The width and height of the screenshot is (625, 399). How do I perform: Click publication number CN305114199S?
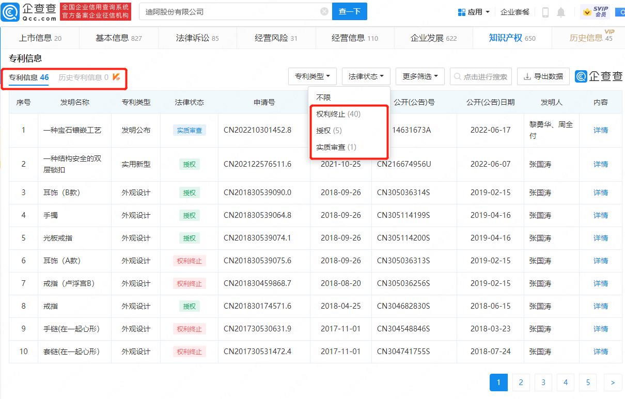pos(403,215)
